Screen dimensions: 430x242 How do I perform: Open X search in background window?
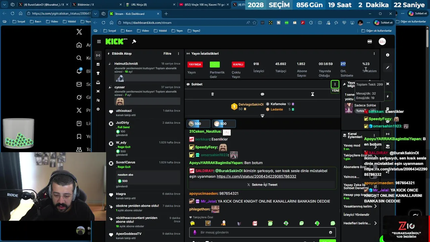coord(79,58)
